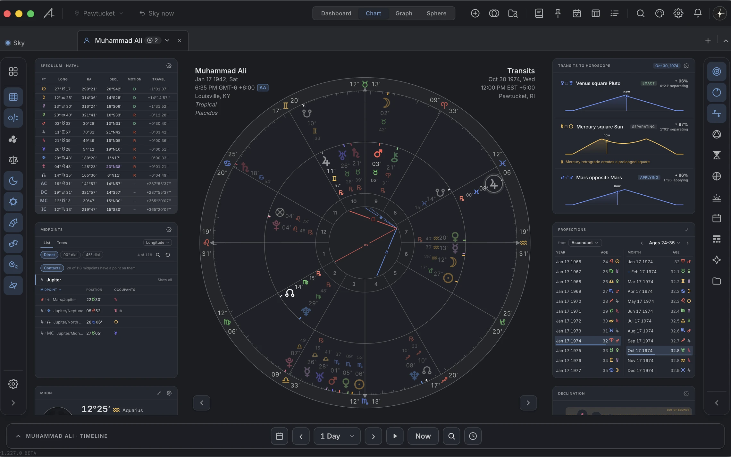The height and width of the screenshot is (457, 731).
Task: Click Mercury square Sun transit graph
Action: [x=624, y=146]
